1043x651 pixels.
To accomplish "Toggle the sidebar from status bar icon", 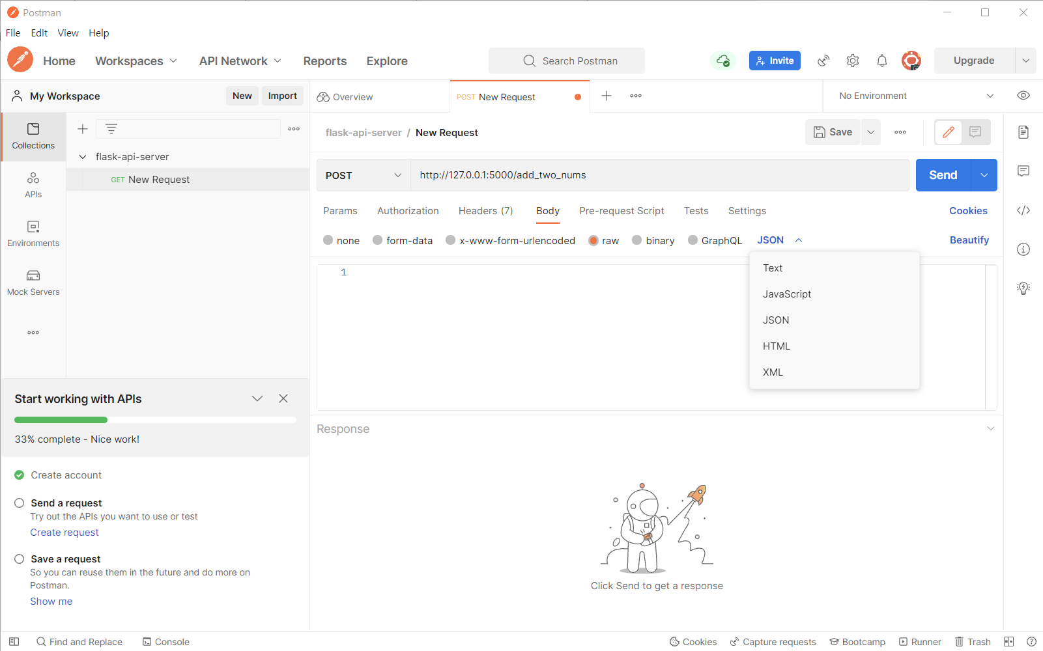I will pyautogui.click(x=14, y=641).
